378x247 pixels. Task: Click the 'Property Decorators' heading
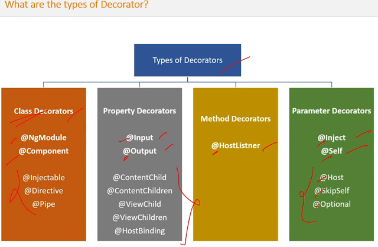coord(139,111)
